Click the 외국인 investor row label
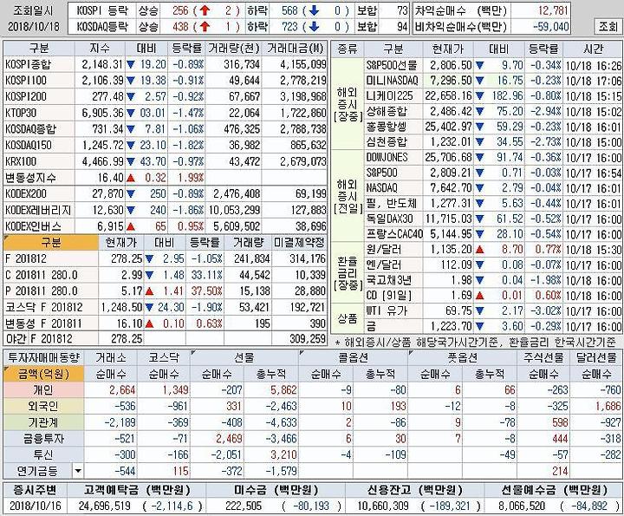 pyautogui.click(x=43, y=407)
